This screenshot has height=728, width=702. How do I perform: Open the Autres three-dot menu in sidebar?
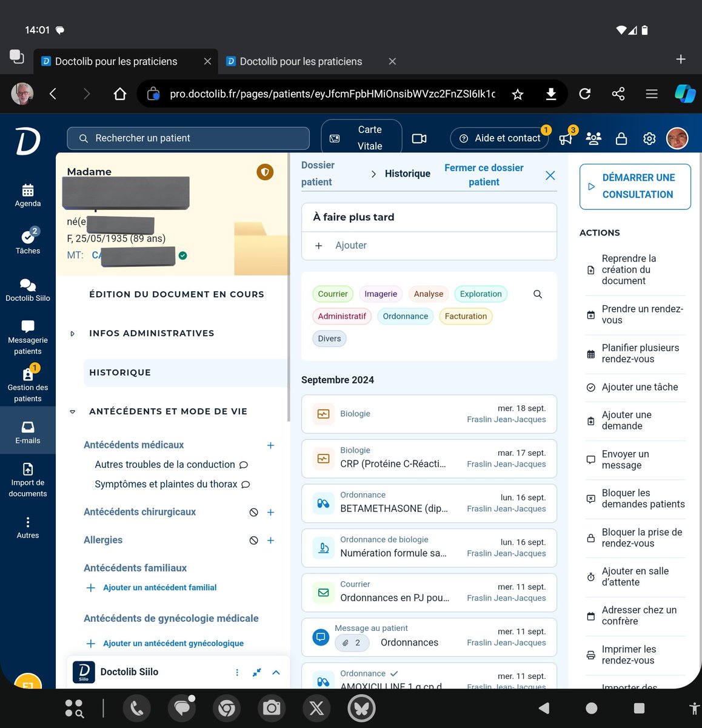click(28, 527)
